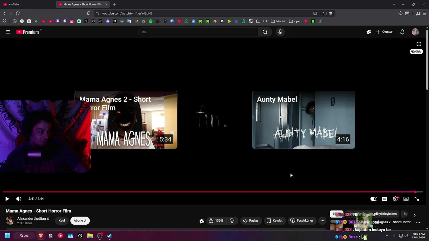429x241 pixels.
Task: Show hidden system tray icons
Action: 386,236
